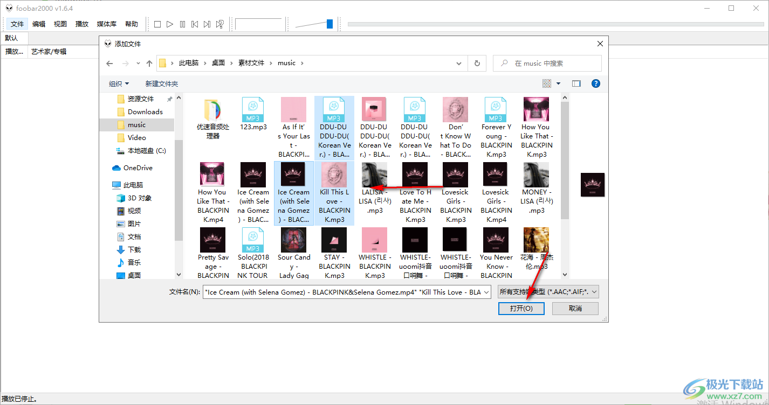
Task: Select Solo(2018 BLACKPINK TOUR file
Action: pyautogui.click(x=253, y=253)
